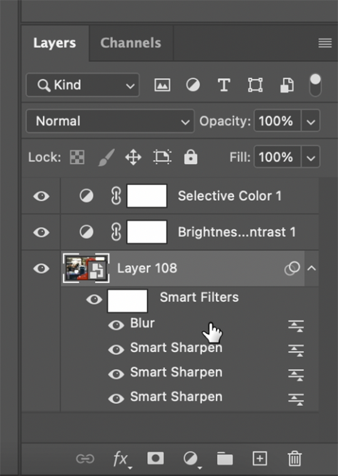Image resolution: width=338 pixels, height=476 pixels.
Task: Select the Brightness/Contrast 1 layer mask
Action: [146, 232]
